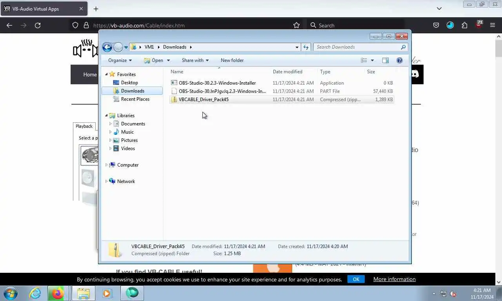The width and height of the screenshot is (502, 301).
Task: Open More information cookie link
Action: (394, 279)
